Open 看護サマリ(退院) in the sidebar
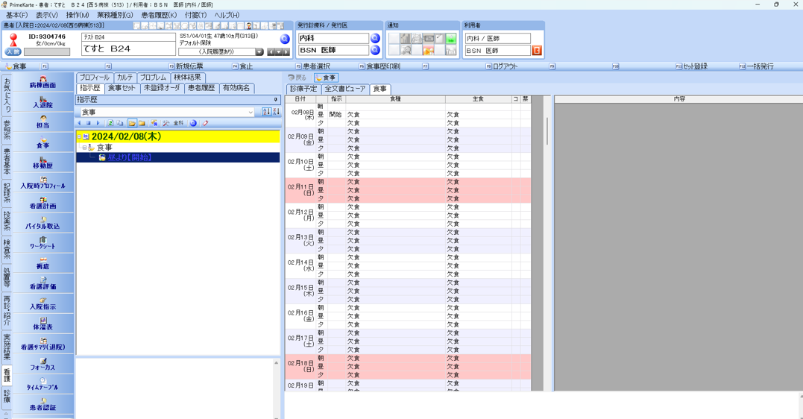Viewport: 803px width, 419px height. [43, 344]
